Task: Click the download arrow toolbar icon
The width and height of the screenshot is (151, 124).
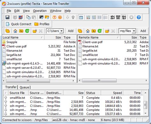Action: click(x=68, y=17)
